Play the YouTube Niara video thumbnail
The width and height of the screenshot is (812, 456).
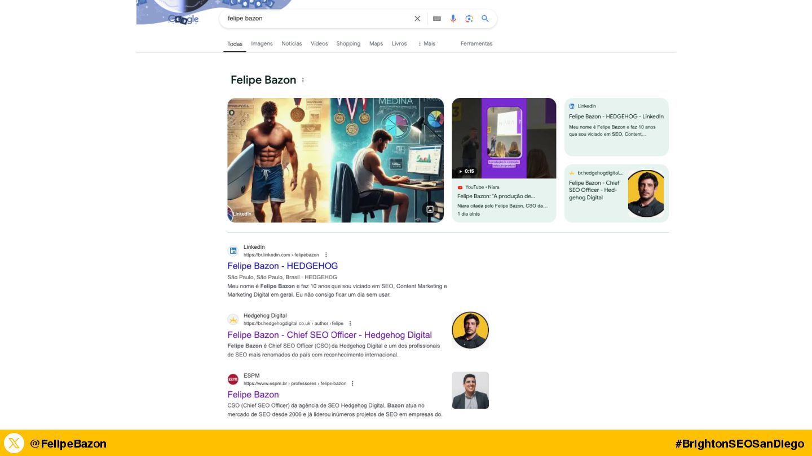click(x=504, y=138)
